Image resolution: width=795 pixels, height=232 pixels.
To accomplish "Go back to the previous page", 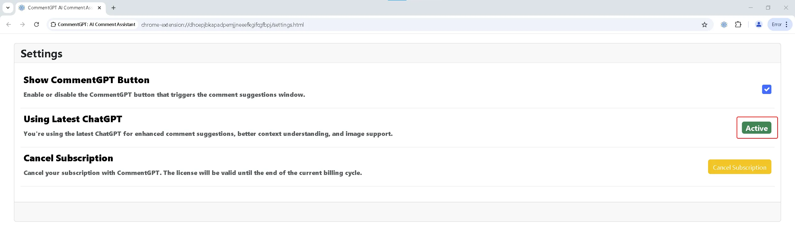I will pos(9,25).
